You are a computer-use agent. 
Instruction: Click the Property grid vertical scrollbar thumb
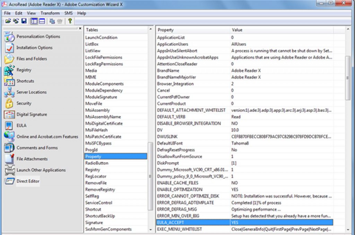348,78
